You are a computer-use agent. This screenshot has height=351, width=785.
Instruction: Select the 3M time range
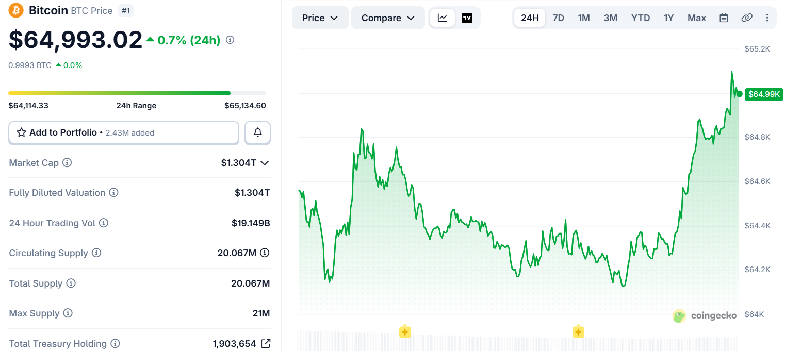pos(611,18)
